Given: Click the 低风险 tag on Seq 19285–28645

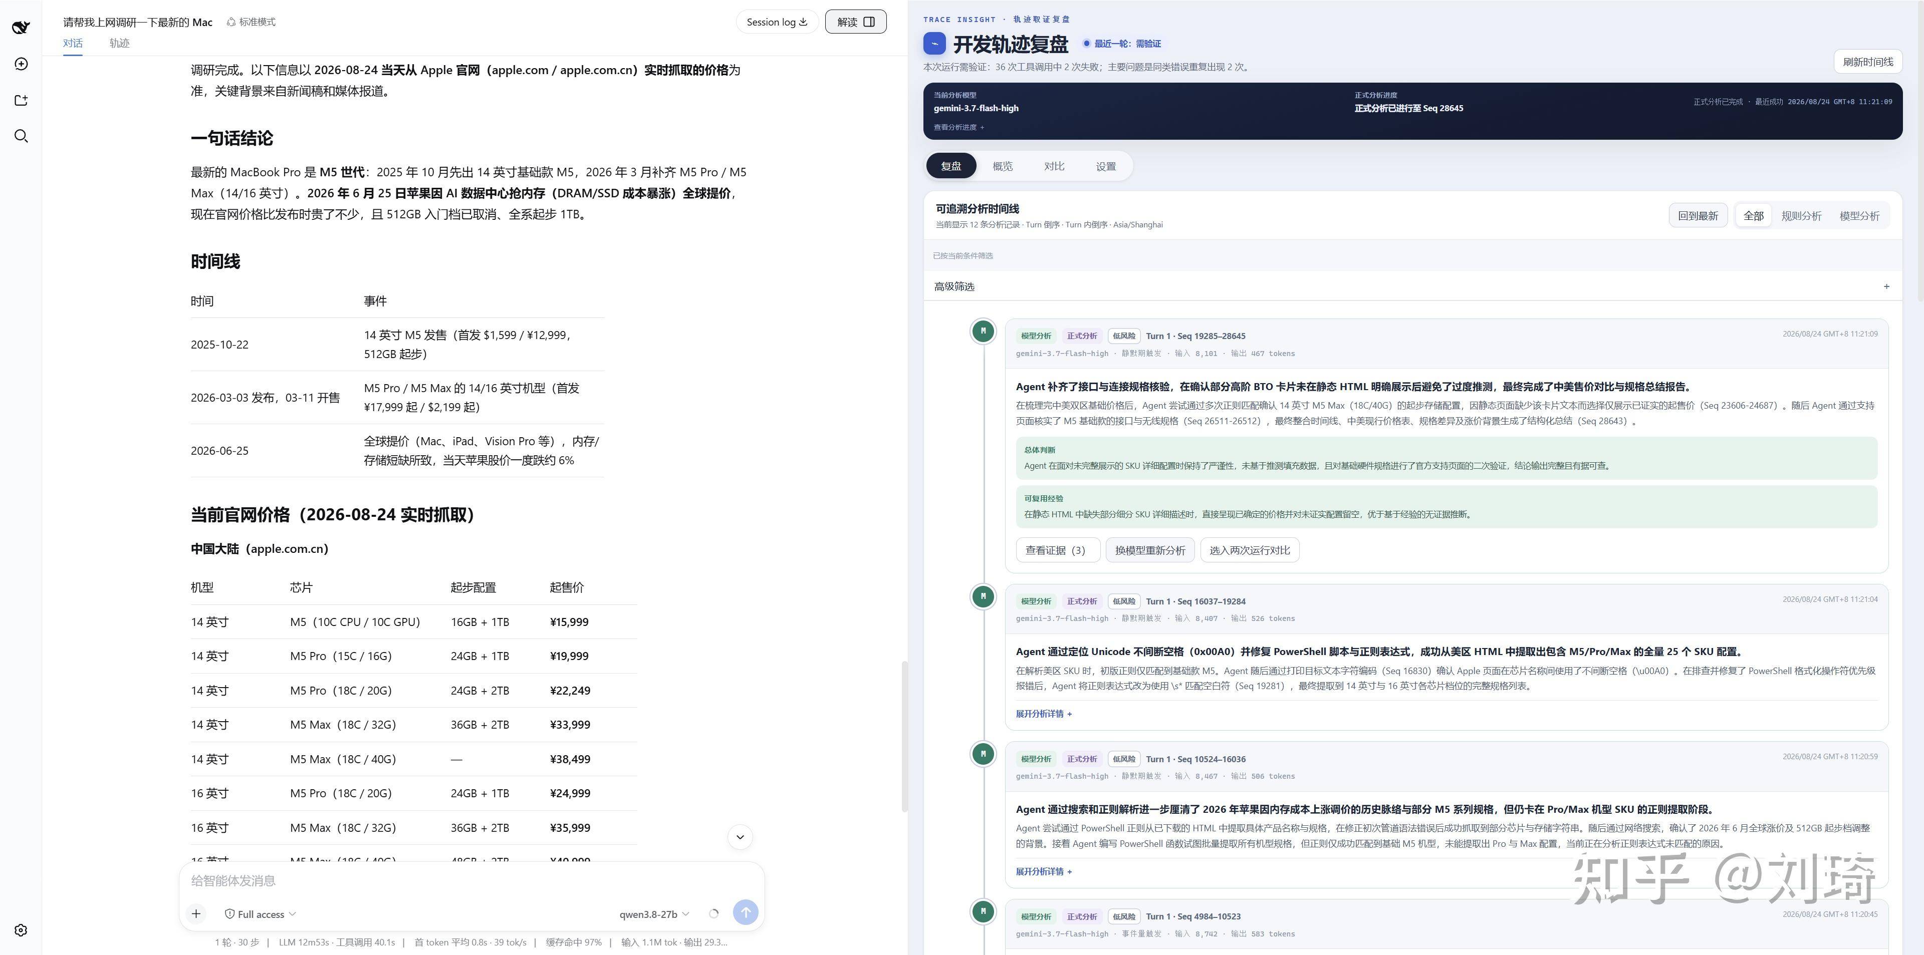Looking at the screenshot, I should coord(1123,336).
